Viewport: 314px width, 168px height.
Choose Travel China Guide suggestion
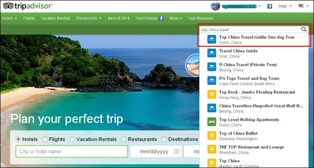(254, 53)
